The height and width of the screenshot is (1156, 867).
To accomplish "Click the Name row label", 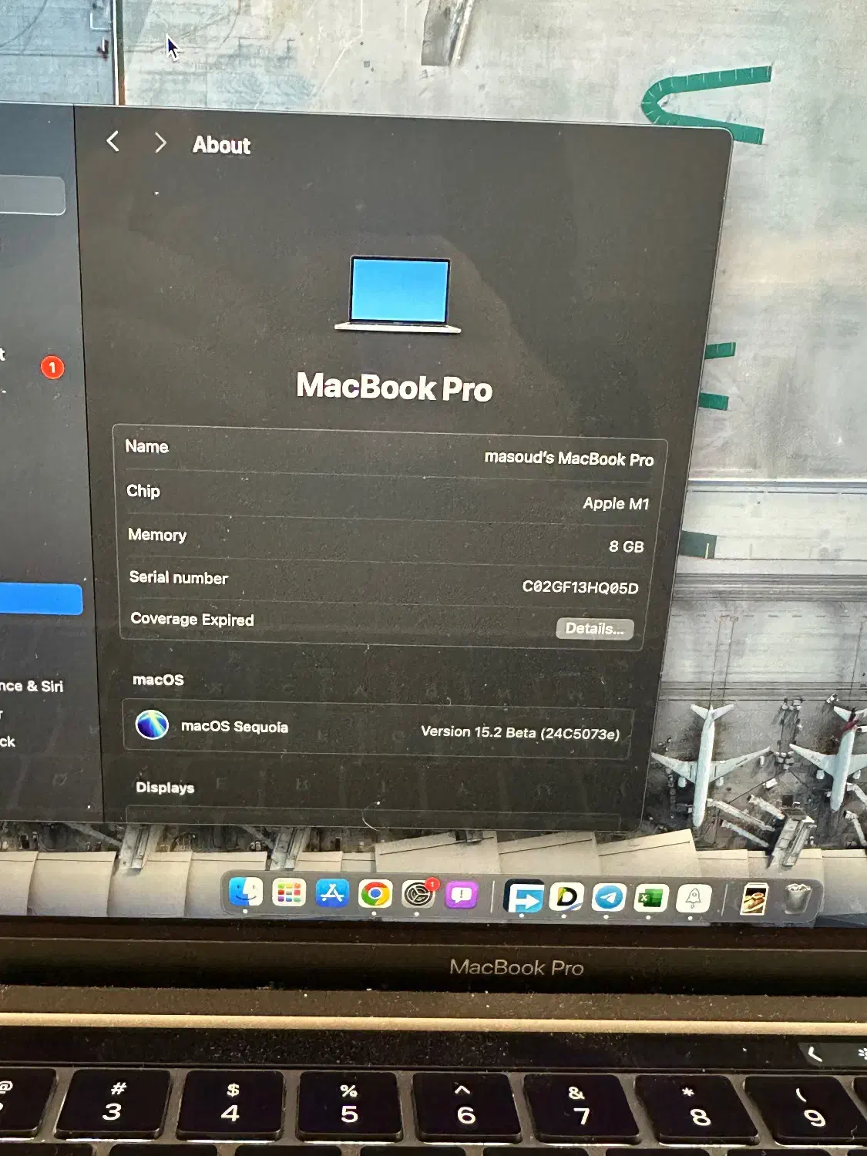I will (146, 447).
